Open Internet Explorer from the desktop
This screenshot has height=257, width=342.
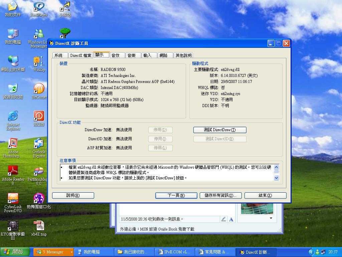(13, 116)
